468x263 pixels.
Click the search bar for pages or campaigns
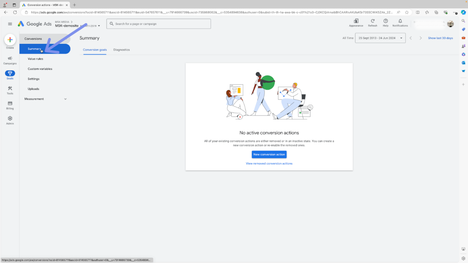click(x=158, y=23)
